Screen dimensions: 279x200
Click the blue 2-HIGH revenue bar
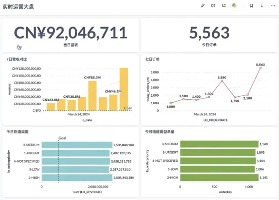pyautogui.click(x=77, y=178)
